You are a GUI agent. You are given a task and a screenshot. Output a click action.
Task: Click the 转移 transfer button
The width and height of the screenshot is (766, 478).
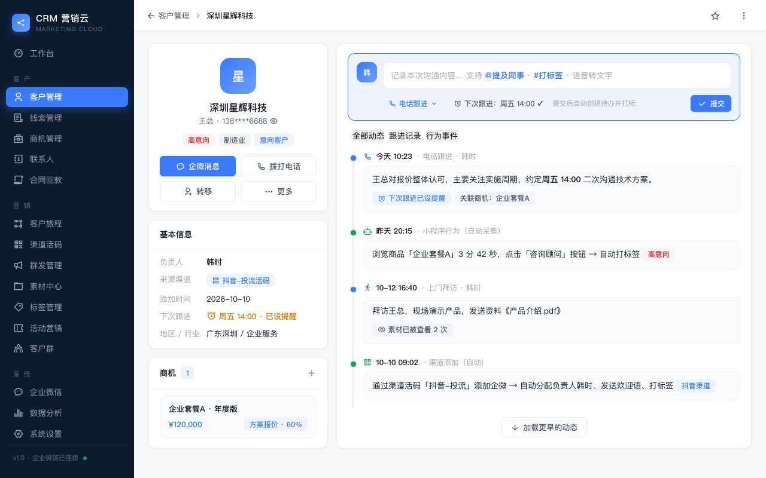[197, 191]
